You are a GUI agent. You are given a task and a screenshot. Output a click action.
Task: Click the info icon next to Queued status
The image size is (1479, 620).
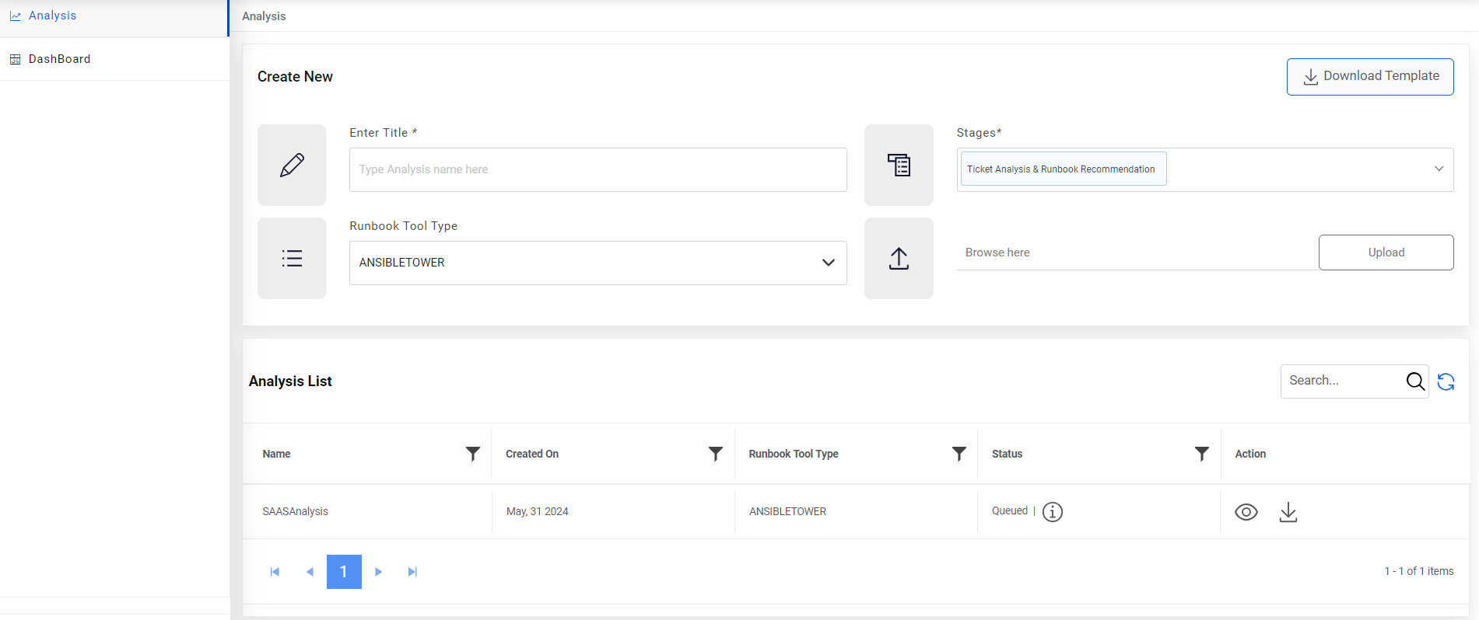coord(1052,512)
